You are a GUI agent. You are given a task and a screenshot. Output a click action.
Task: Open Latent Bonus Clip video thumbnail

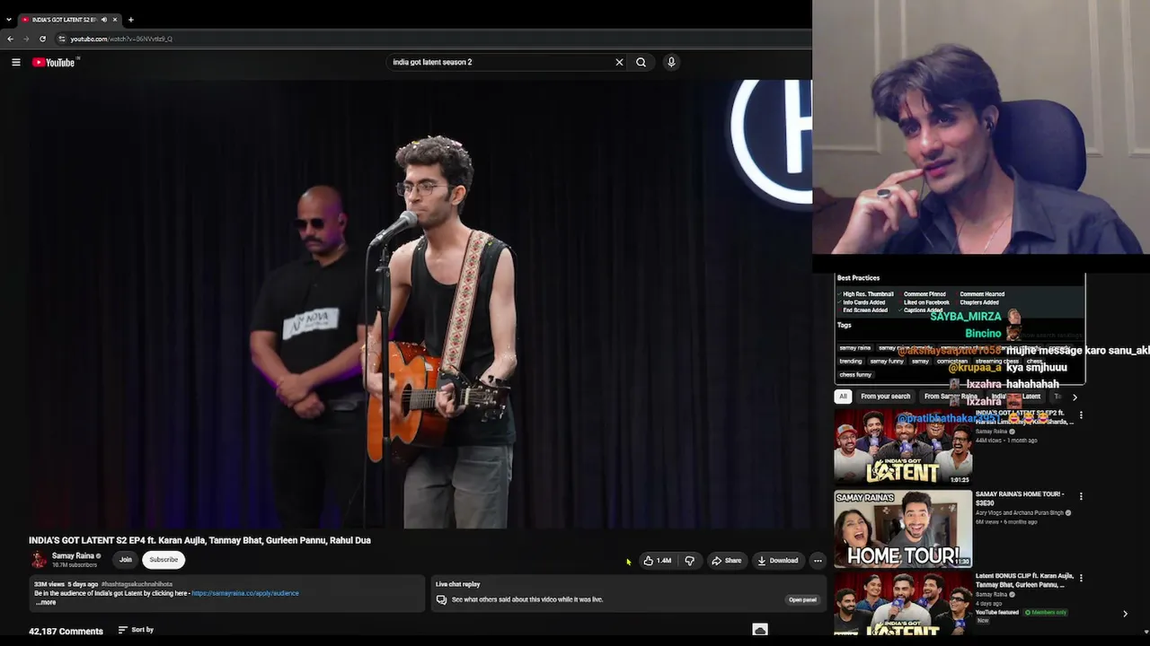tap(903, 606)
